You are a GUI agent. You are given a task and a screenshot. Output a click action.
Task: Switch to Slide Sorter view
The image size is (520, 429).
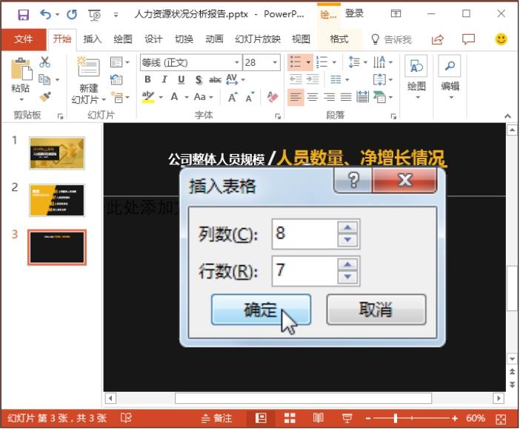(x=290, y=419)
